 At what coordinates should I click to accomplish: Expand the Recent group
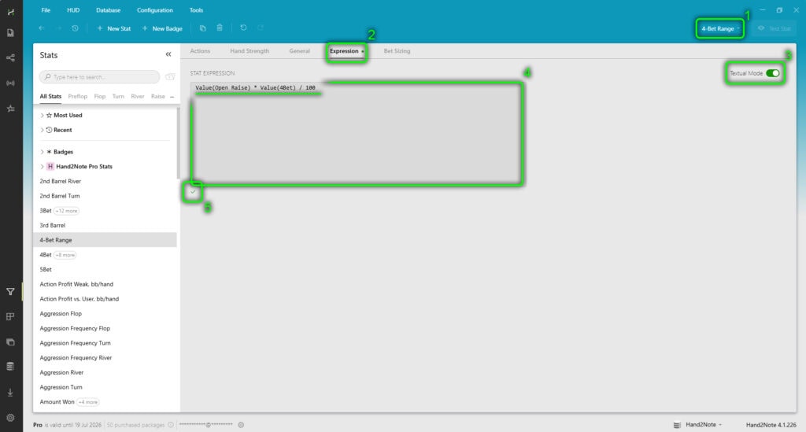(x=42, y=130)
